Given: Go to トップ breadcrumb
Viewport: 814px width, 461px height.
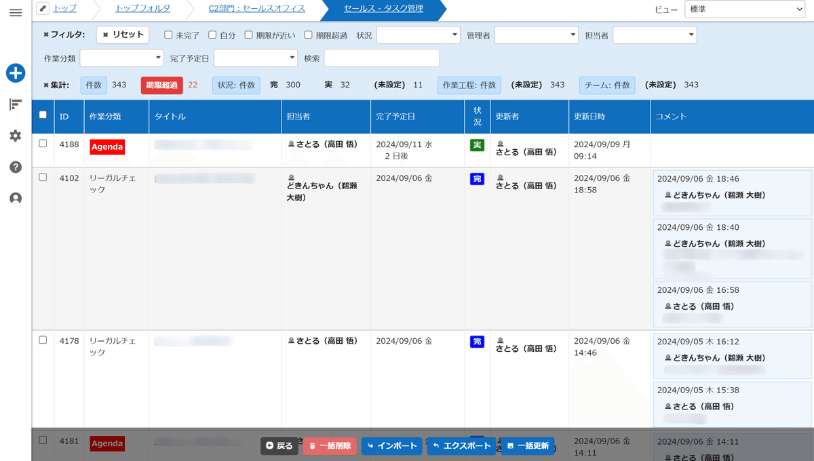Looking at the screenshot, I should 64,9.
